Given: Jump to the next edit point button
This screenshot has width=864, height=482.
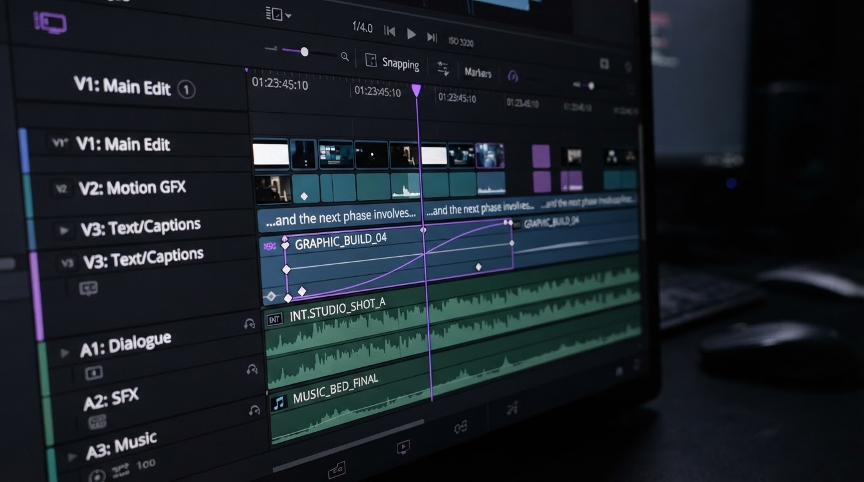Looking at the screenshot, I should point(432,37).
